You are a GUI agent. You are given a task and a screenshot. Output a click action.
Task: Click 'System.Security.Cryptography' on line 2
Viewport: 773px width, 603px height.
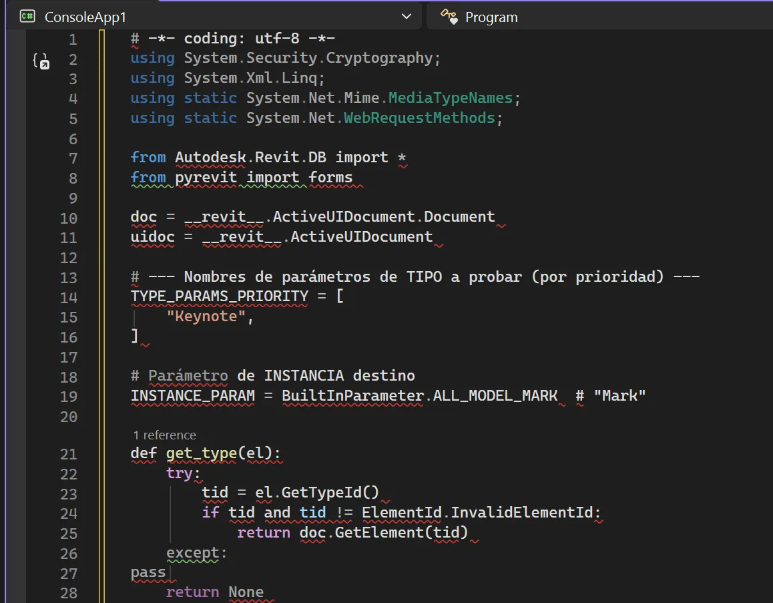click(x=308, y=58)
